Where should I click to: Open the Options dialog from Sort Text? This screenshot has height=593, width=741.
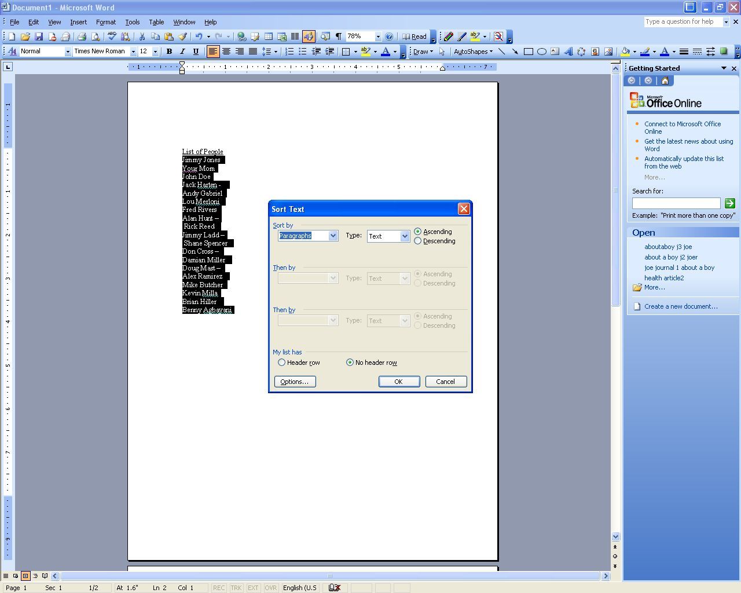pyautogui.click(x=295, y=381)
